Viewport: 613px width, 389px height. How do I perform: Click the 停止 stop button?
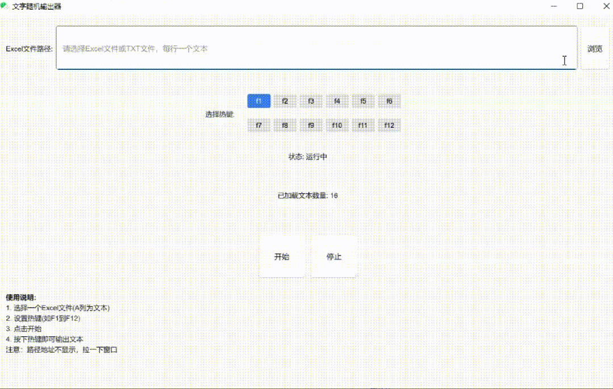click(334, 257)
